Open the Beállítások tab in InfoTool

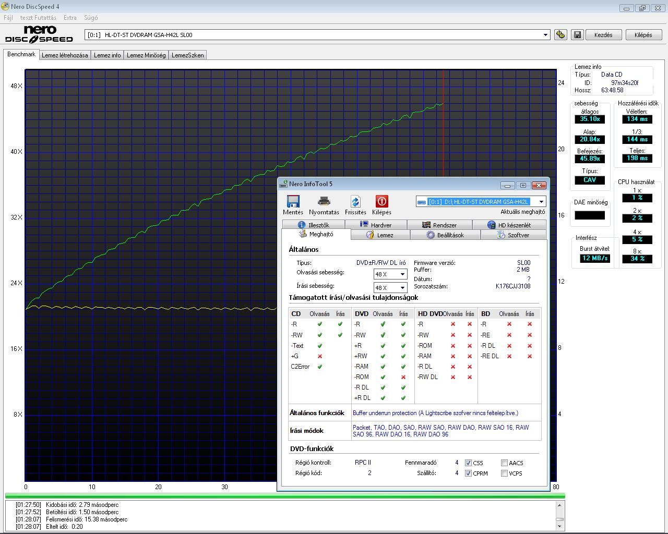445,235
